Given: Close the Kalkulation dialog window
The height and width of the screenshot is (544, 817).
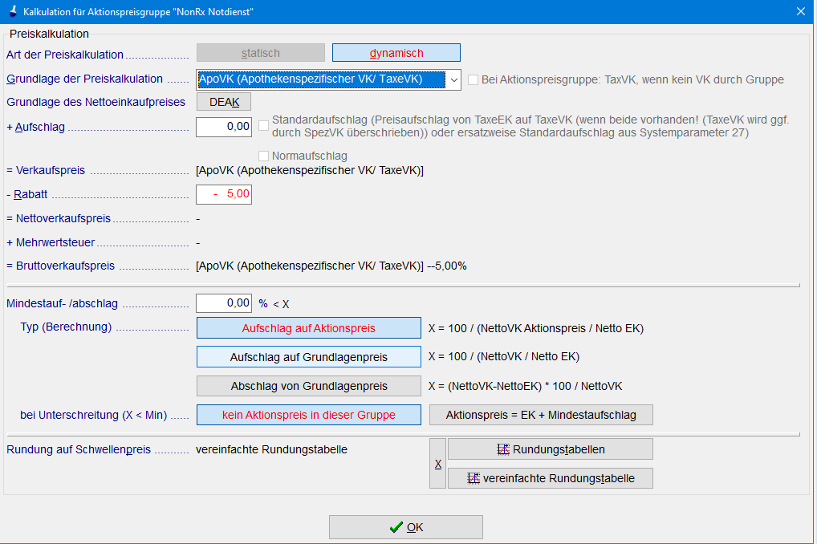Looking at the screenshot, I should pyautogui.click(x=800, y=11).
